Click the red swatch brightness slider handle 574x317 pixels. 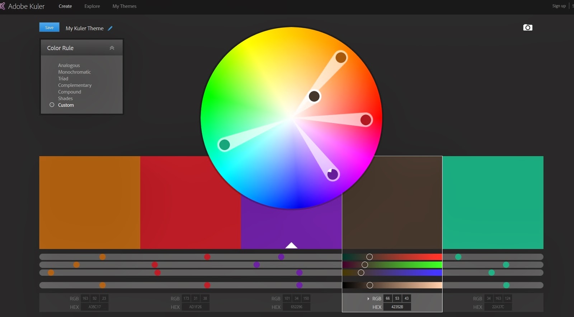click(207, 285)
